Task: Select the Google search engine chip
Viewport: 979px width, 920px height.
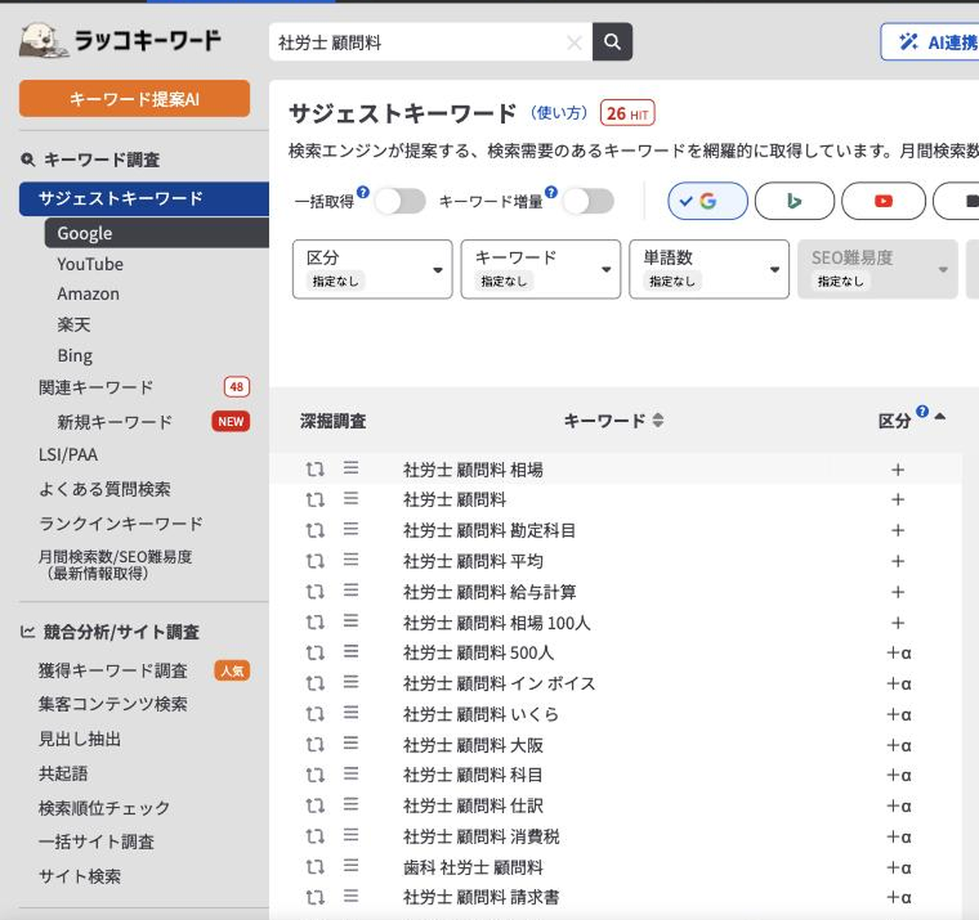Action: click(x=707, y=201)
